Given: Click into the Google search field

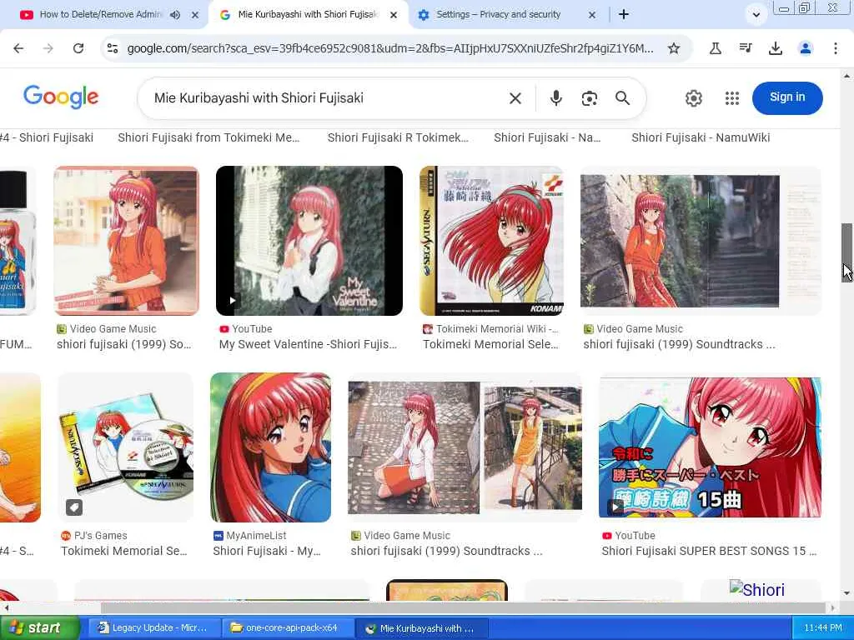Looking at the screenshot, I should 327,98.
